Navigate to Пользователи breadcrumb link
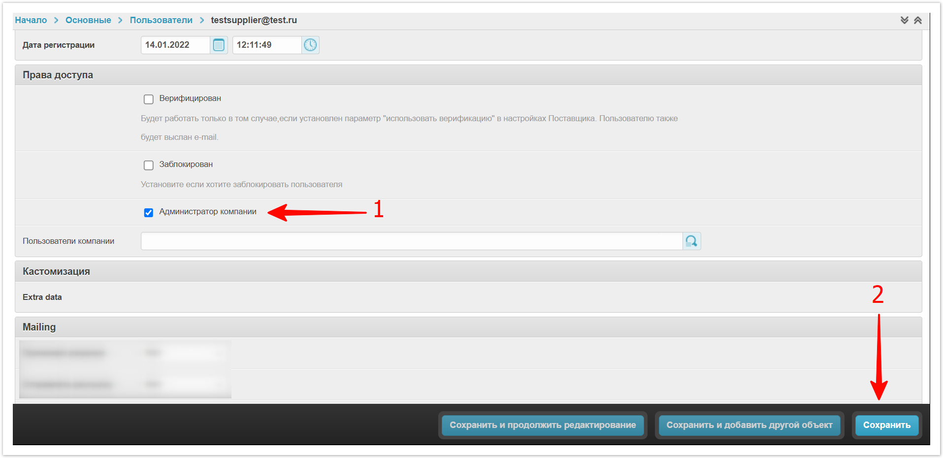This screenshot has width=943, height=458. pos(161,20)
